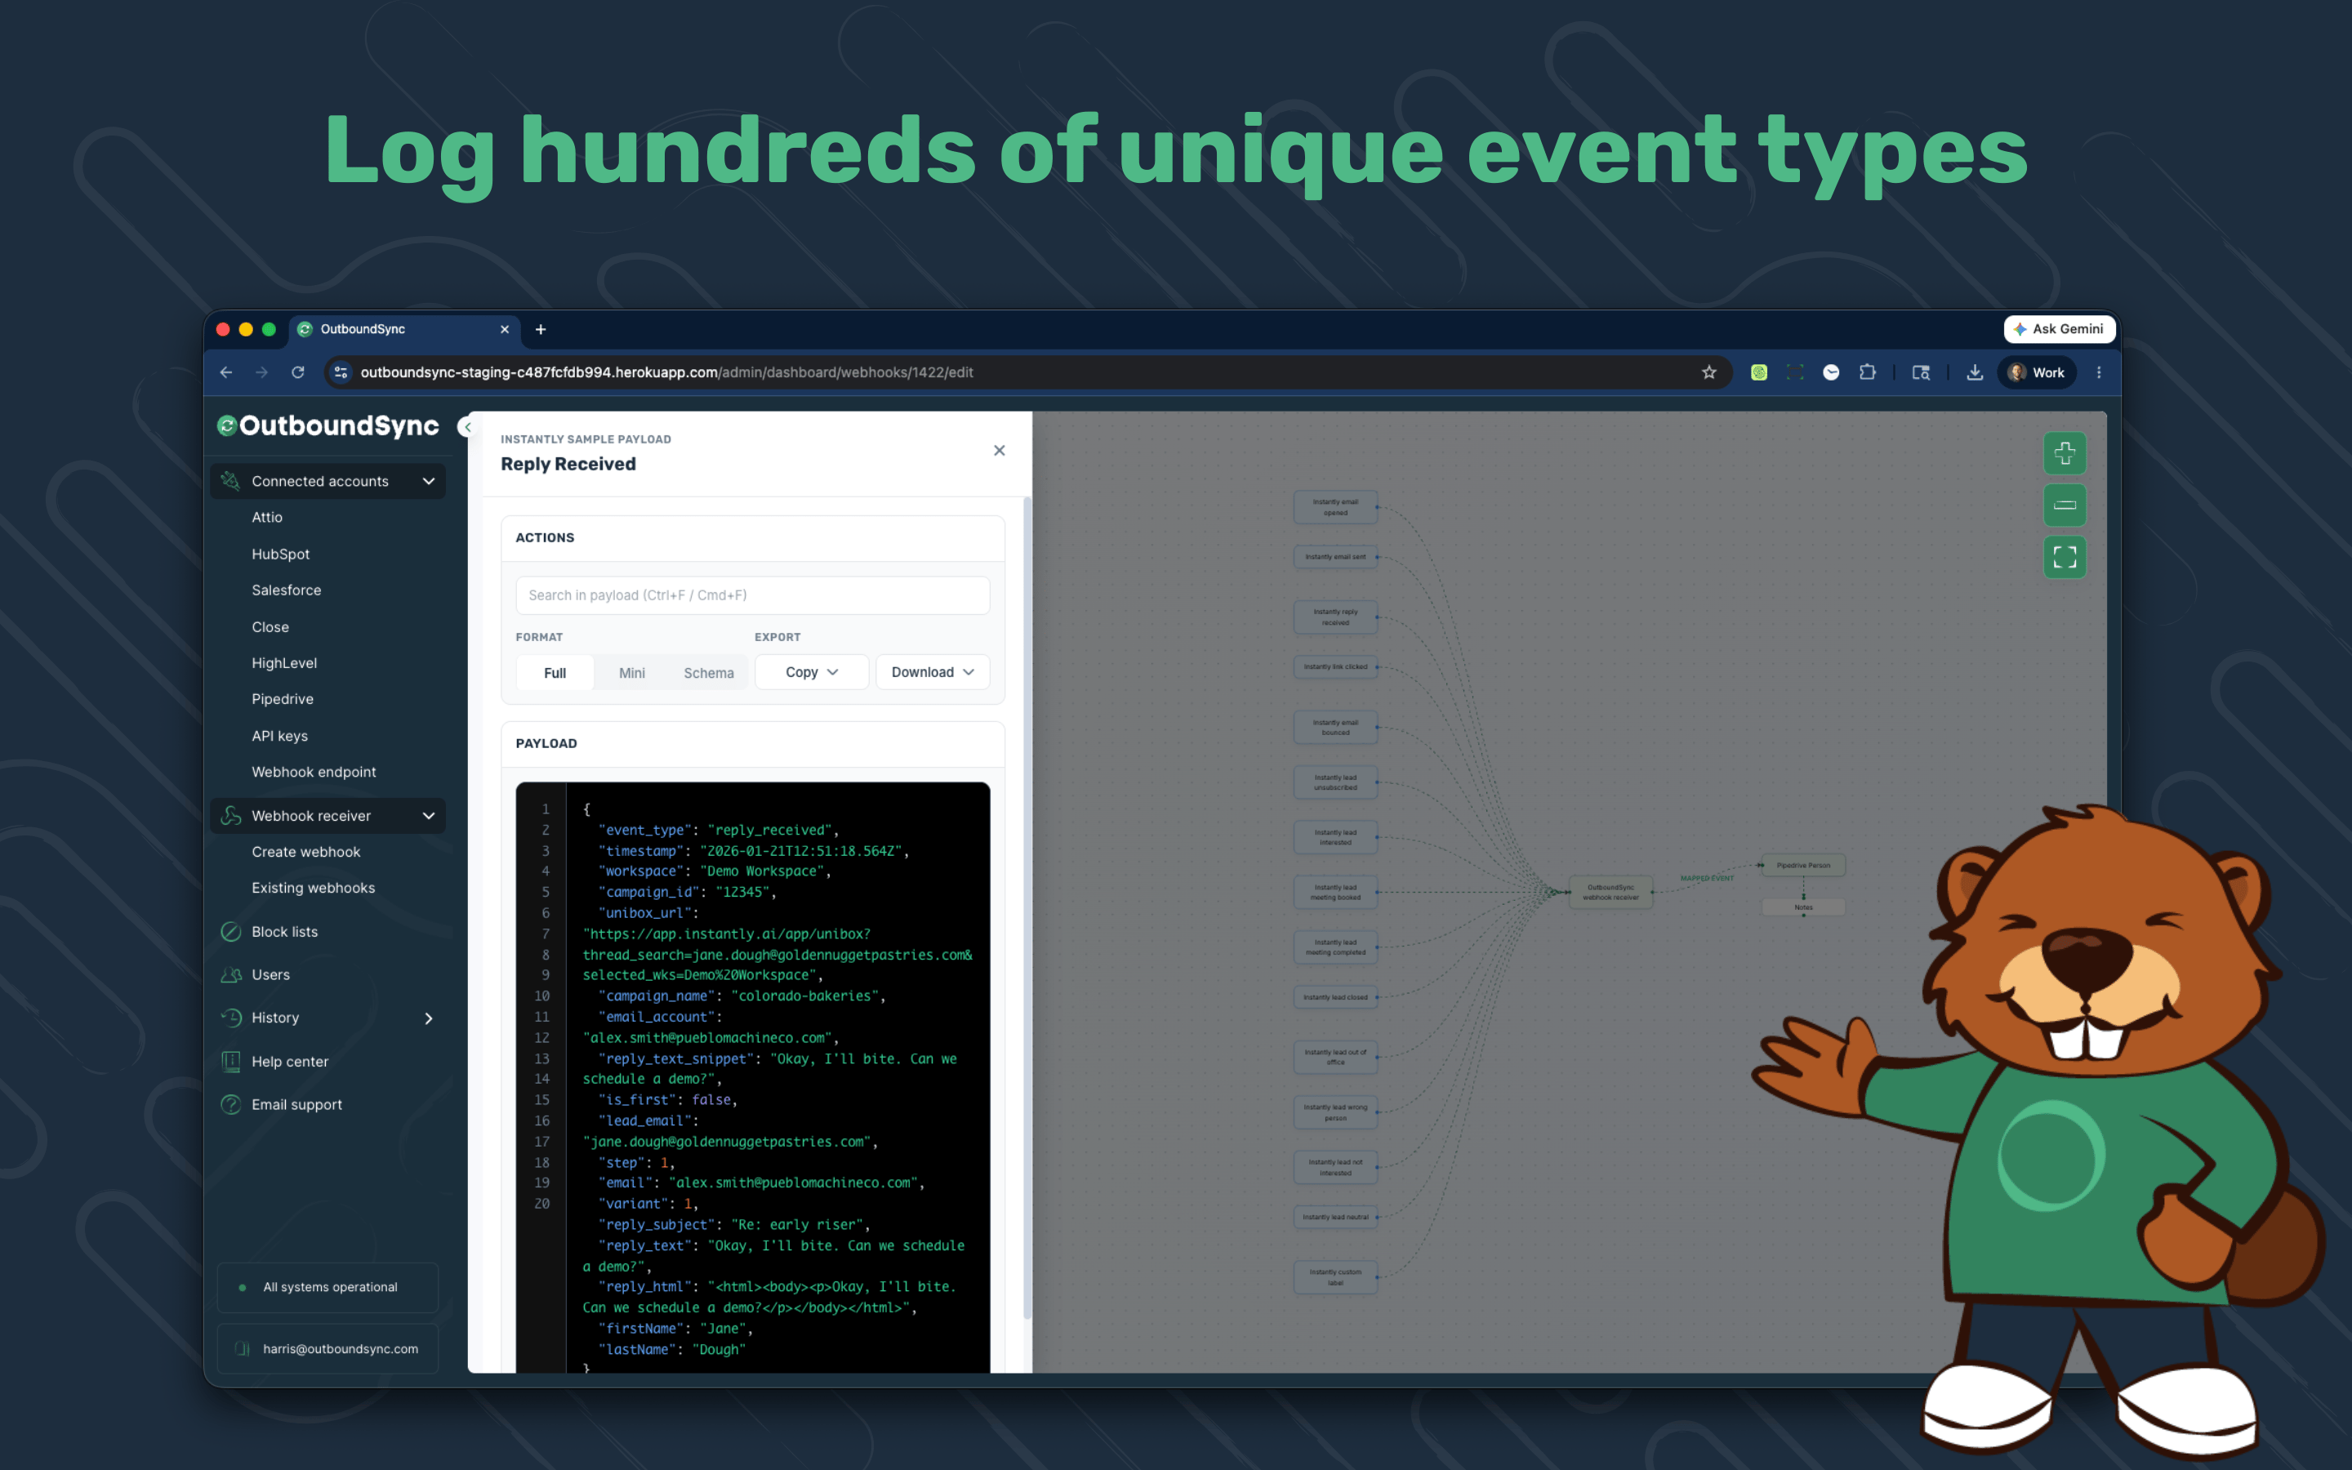2352x1470 pixels.
Task: Zoom in on the flow canvas
Action: coord(2065,453)
